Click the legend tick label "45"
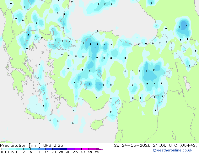The image size is (199, 153). [x=90, y=152]
